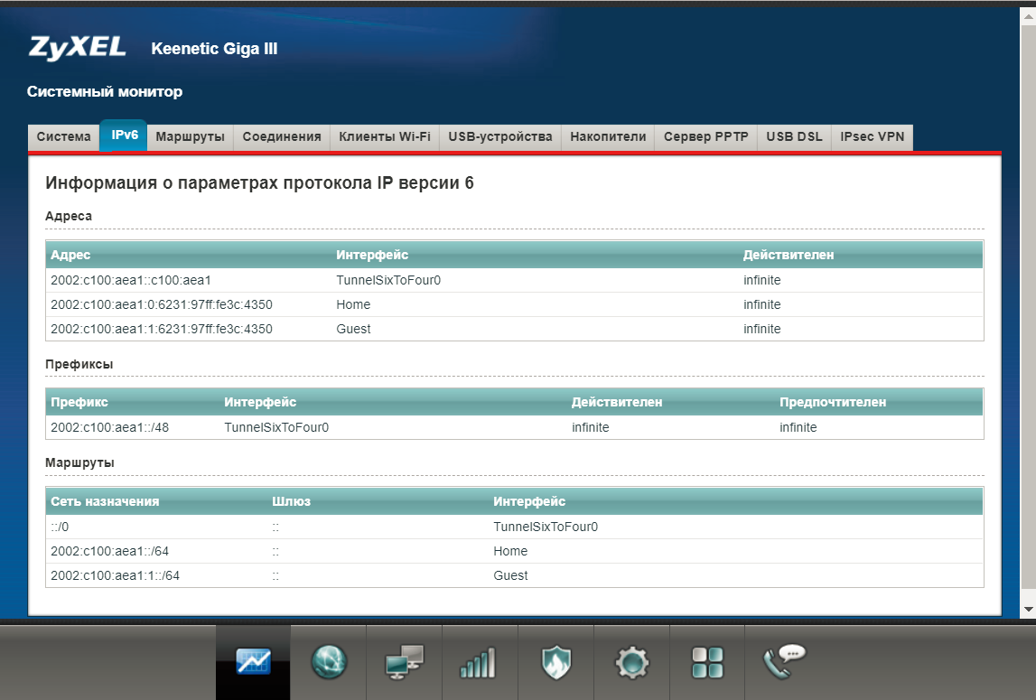Viewport: 1036px width, 700px height.
Task: Open the Security shield icon
Action: tap(555, 662)
